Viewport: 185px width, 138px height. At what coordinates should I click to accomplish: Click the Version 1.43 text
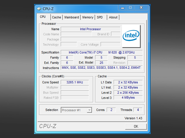[133, 118]
